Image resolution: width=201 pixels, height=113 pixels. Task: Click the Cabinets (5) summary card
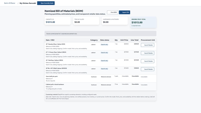point(58,21)
